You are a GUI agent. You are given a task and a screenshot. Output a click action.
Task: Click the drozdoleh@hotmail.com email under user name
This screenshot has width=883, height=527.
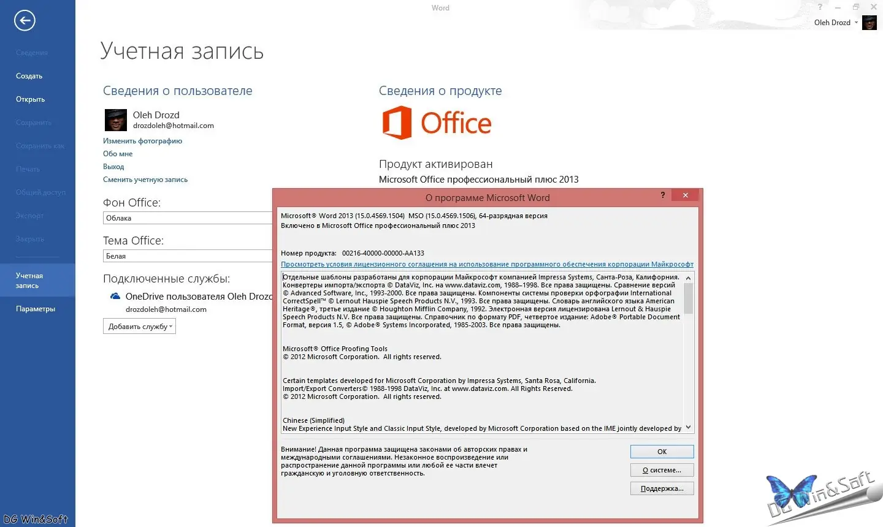pyautogui.click(x=174, y=126)
